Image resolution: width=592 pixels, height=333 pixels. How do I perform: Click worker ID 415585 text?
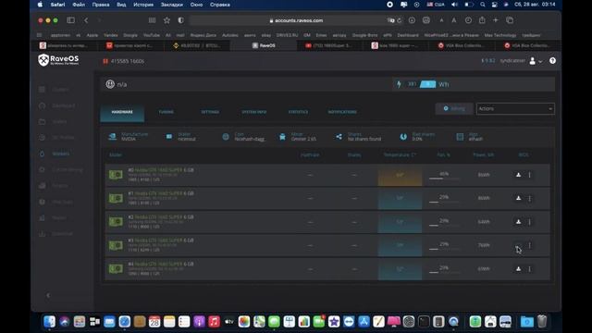[128, 61]
